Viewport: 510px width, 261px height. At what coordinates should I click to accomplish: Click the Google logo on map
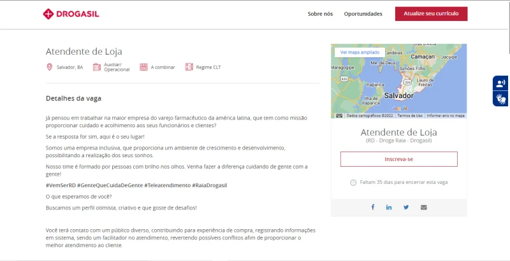pyautogui.click(x=399, y=108)
